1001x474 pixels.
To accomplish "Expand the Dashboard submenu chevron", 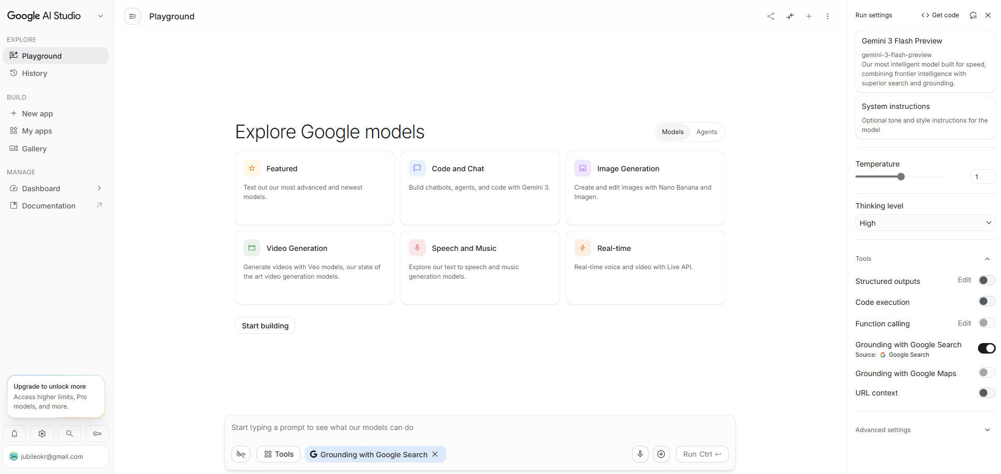I will click(99, 188).
